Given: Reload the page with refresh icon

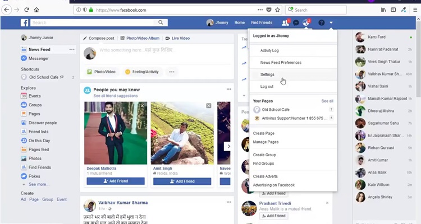Looking at the screenshot, I should 26,10.
